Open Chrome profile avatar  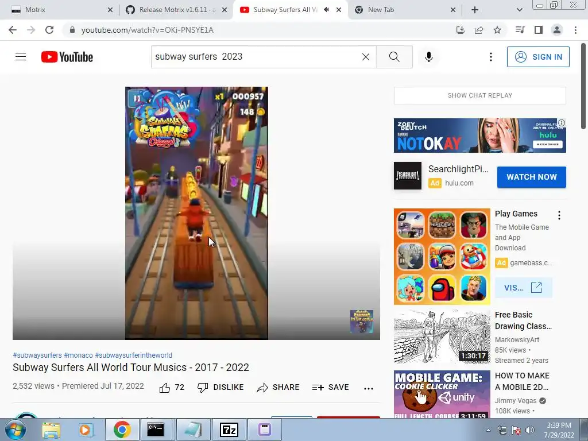(557, 30)
